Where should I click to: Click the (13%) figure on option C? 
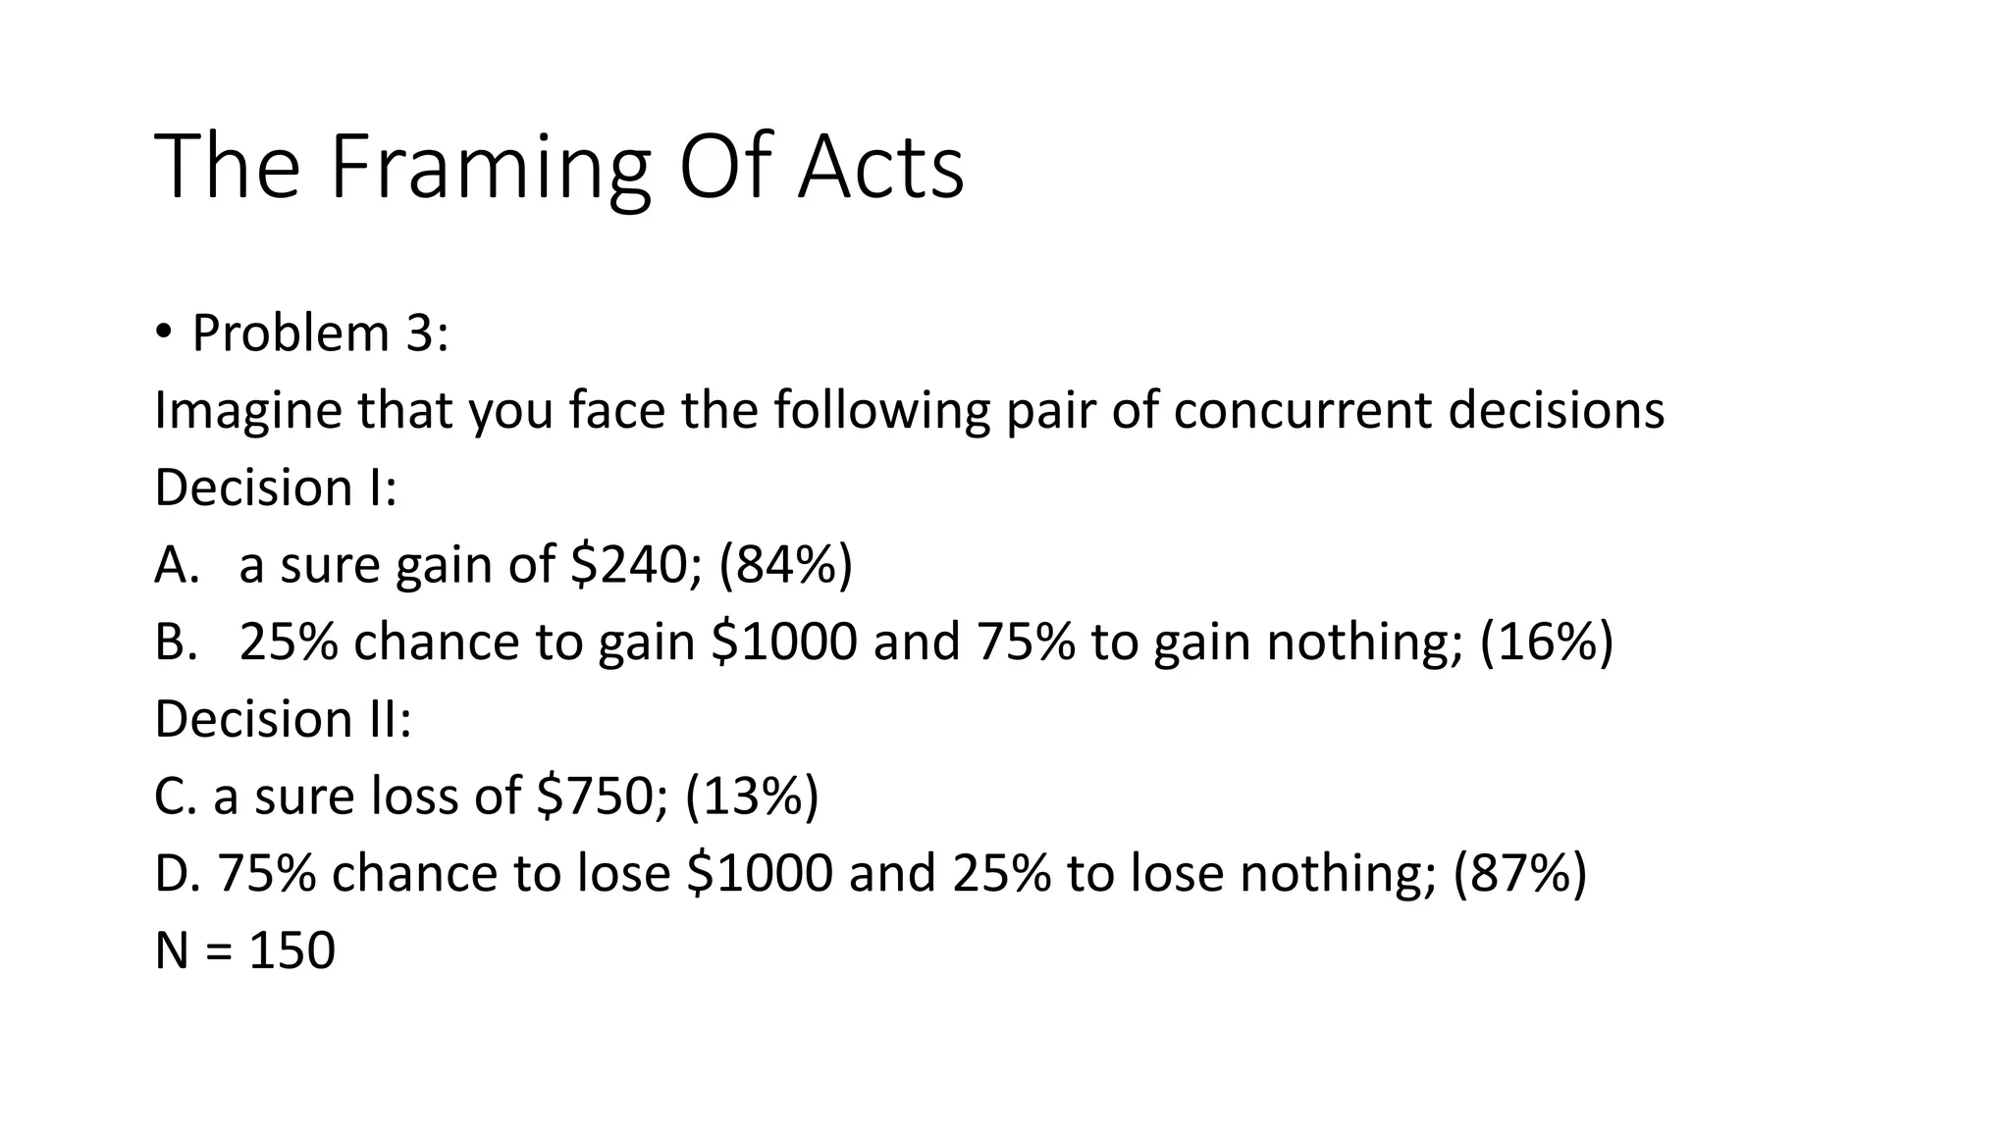[x=752, y=796]
